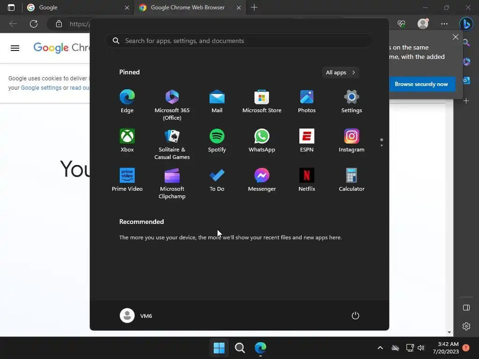Toggle the sidebar layout button
Image resolution: width=479 pixels, height=359 pixels.
tap(466, 308)
